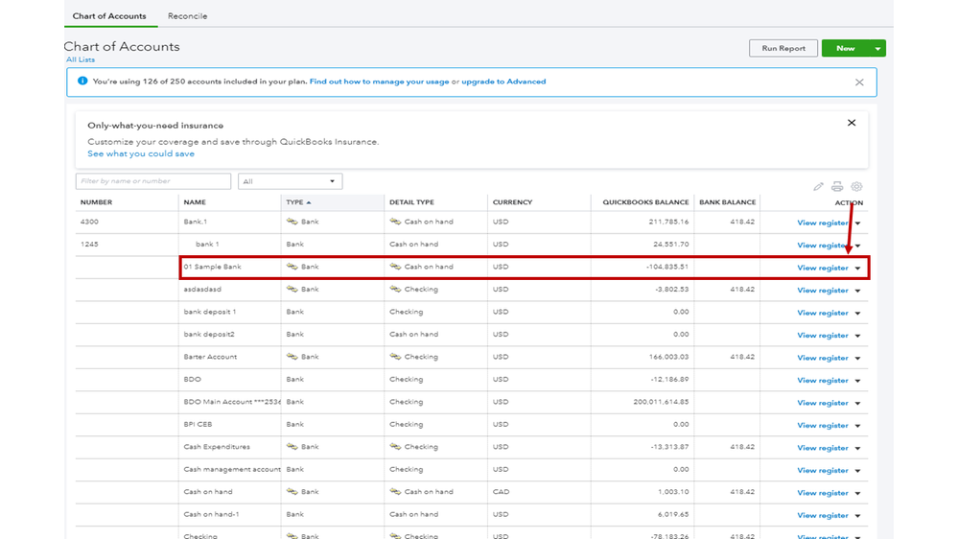Open action dropdown arrow for 01 Sample Bank
958x539 pixels.
tap(858, 269)
